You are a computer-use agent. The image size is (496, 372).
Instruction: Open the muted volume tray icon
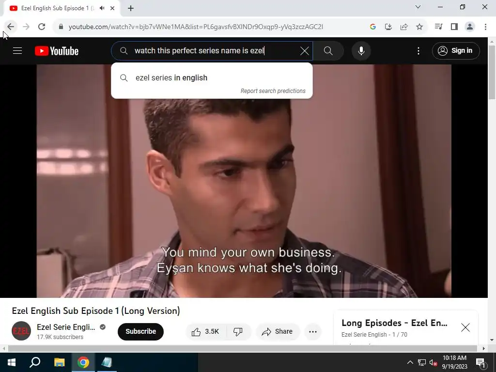(434, 362)
